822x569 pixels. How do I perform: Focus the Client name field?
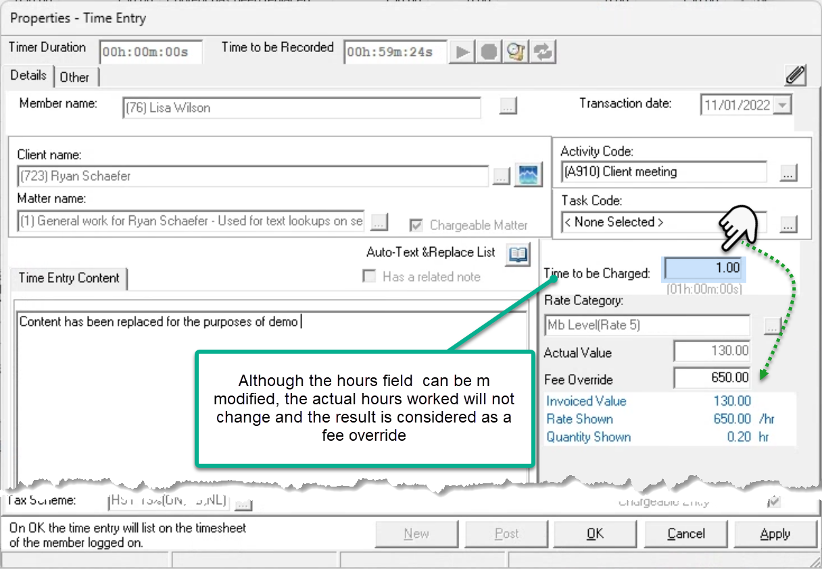[253, 176]
